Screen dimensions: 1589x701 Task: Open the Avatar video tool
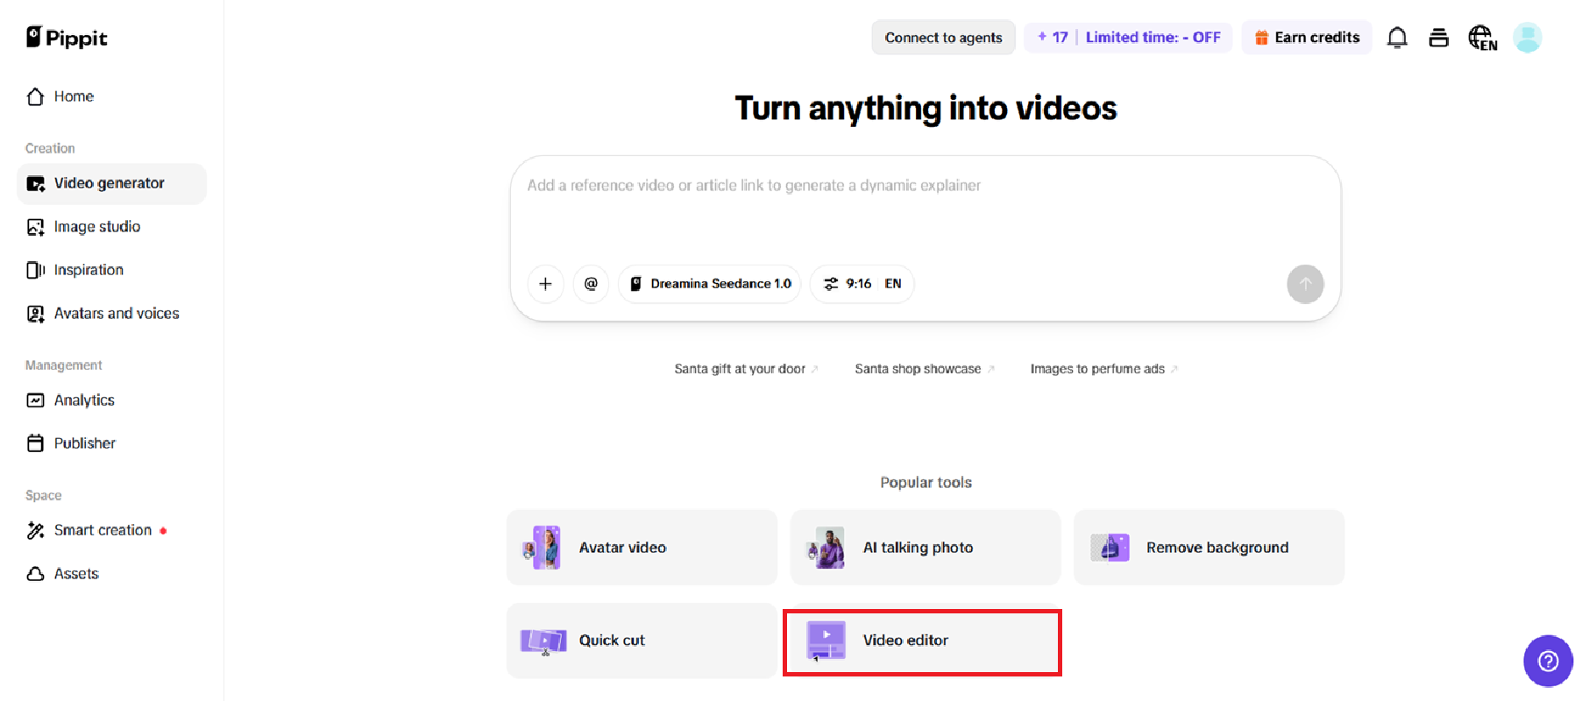coord(642,548)
